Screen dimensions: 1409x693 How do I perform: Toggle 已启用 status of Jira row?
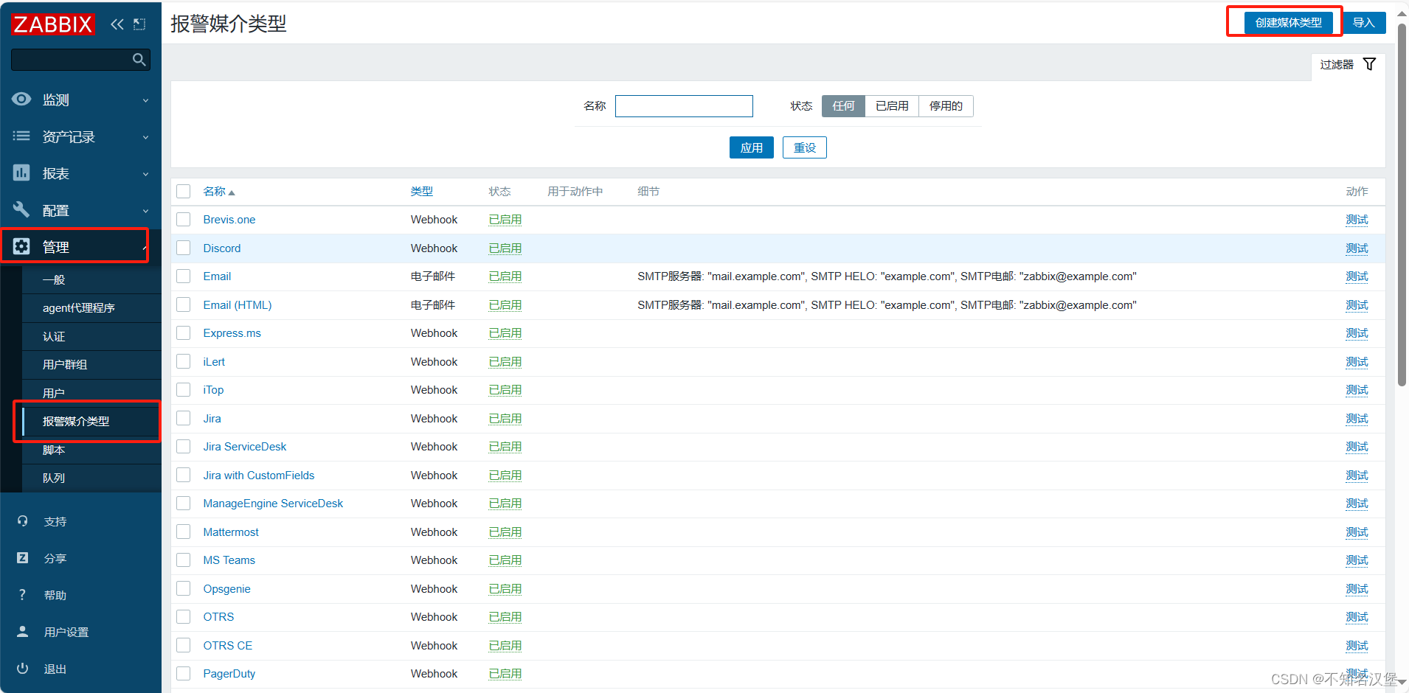click(x=505, y=419)
